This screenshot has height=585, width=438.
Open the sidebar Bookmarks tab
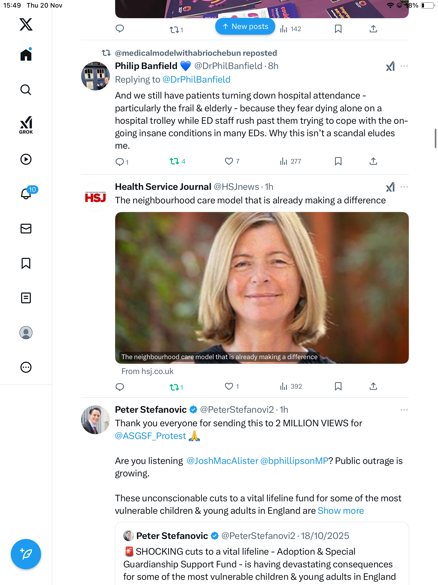point(26,263)
